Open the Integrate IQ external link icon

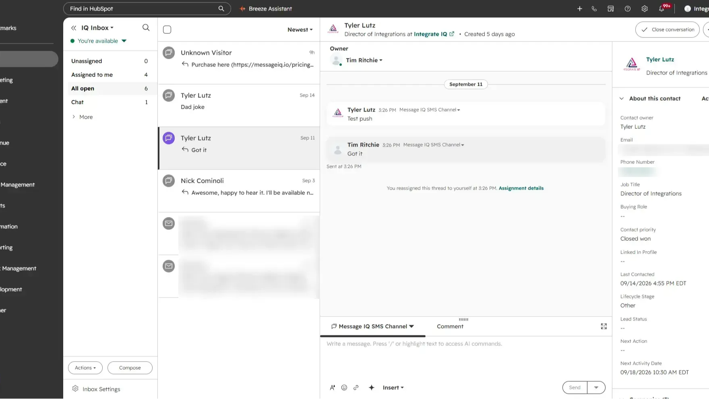452,34
